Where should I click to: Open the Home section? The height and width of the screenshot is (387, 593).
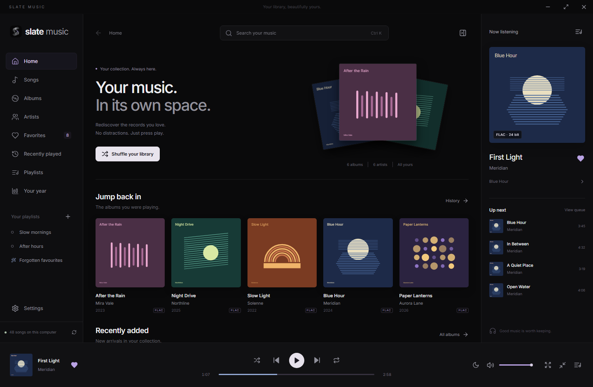(41, 61)
